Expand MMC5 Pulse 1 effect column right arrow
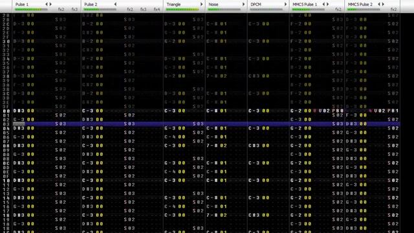 coord(328,5)
